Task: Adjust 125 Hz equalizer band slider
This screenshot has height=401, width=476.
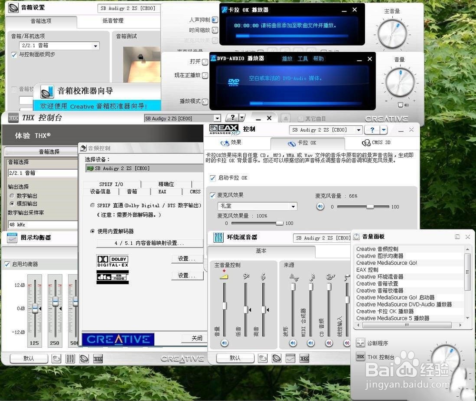Action: [x=35, y=308]
